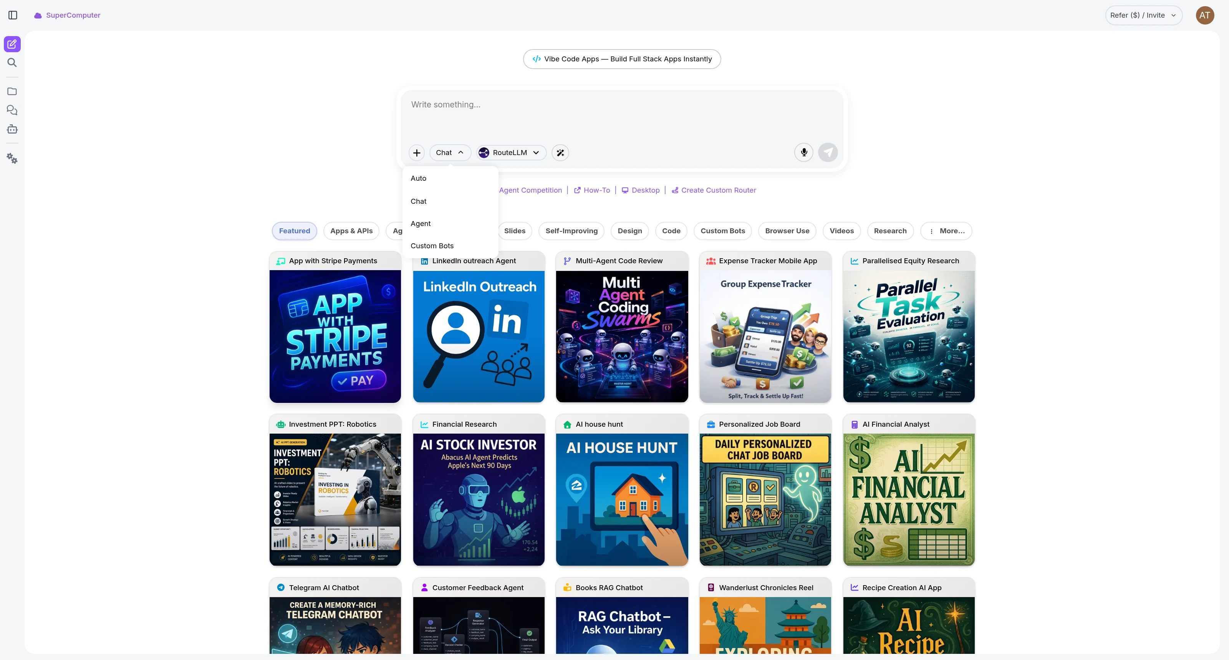Switch to the Design category tab
The height and width of the screenshot is (660, 1229).
630,231
